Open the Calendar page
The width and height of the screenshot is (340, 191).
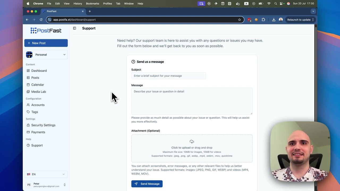pos(37,85)
